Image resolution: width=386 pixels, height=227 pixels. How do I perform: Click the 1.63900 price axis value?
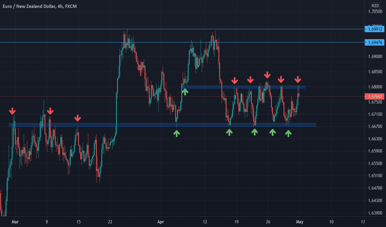[x=375, y=213]
